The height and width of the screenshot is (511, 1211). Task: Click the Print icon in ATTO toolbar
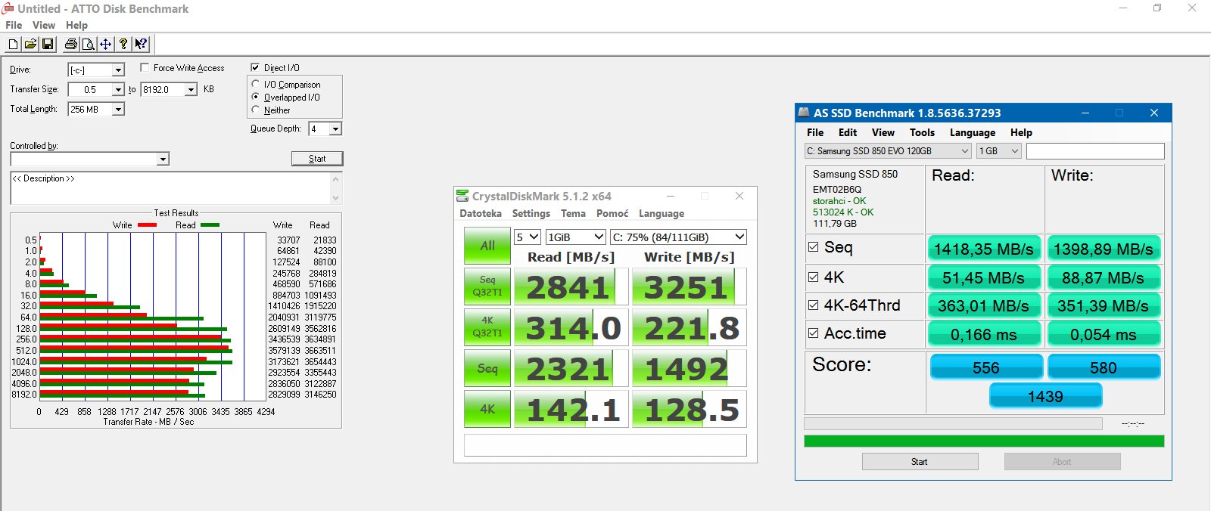(71, 45)
